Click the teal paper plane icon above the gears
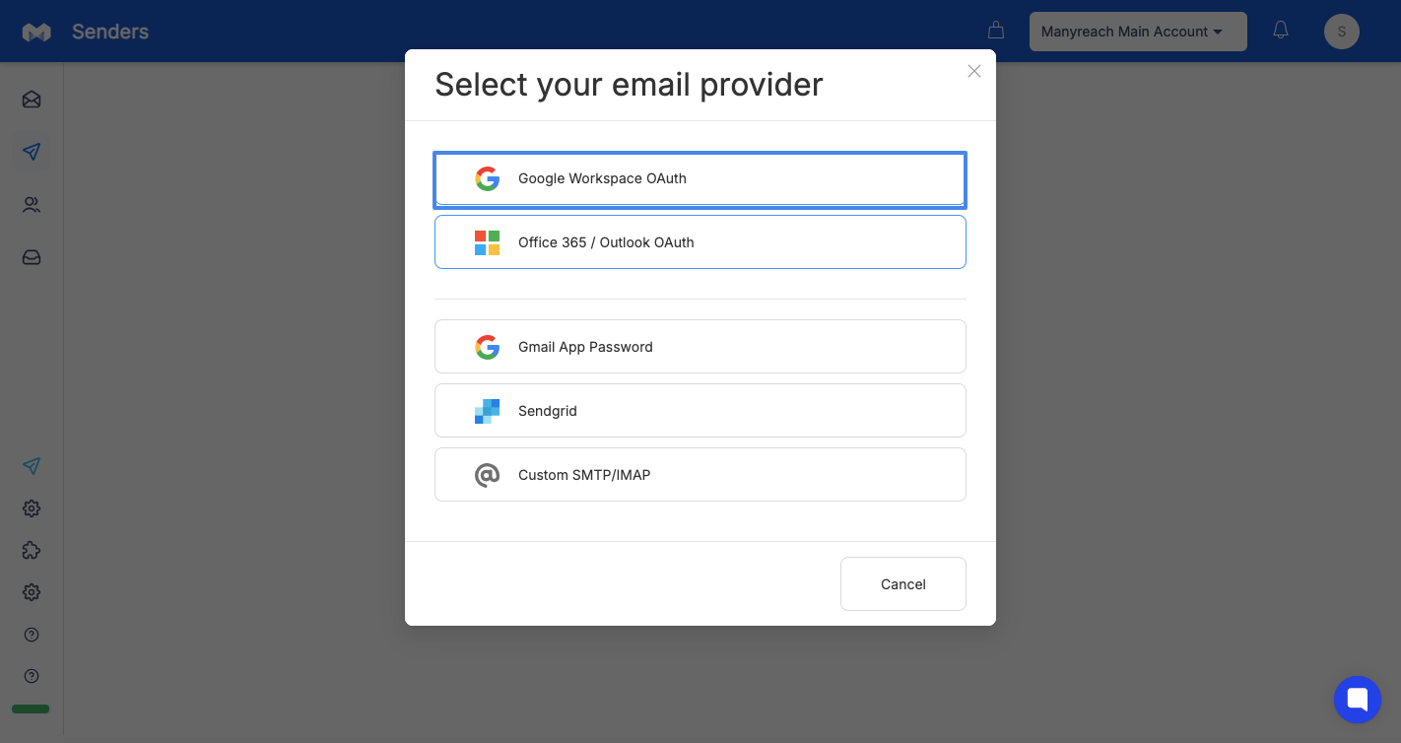 32,466
